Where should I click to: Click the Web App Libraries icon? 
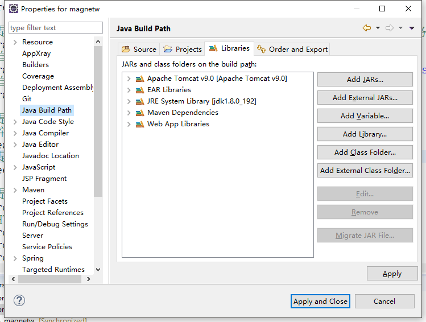pos(140,124)
